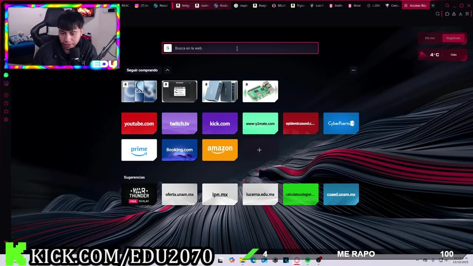
Task: Open the cuaed.unam.mx suggestion
Action: tap(341, 194)
